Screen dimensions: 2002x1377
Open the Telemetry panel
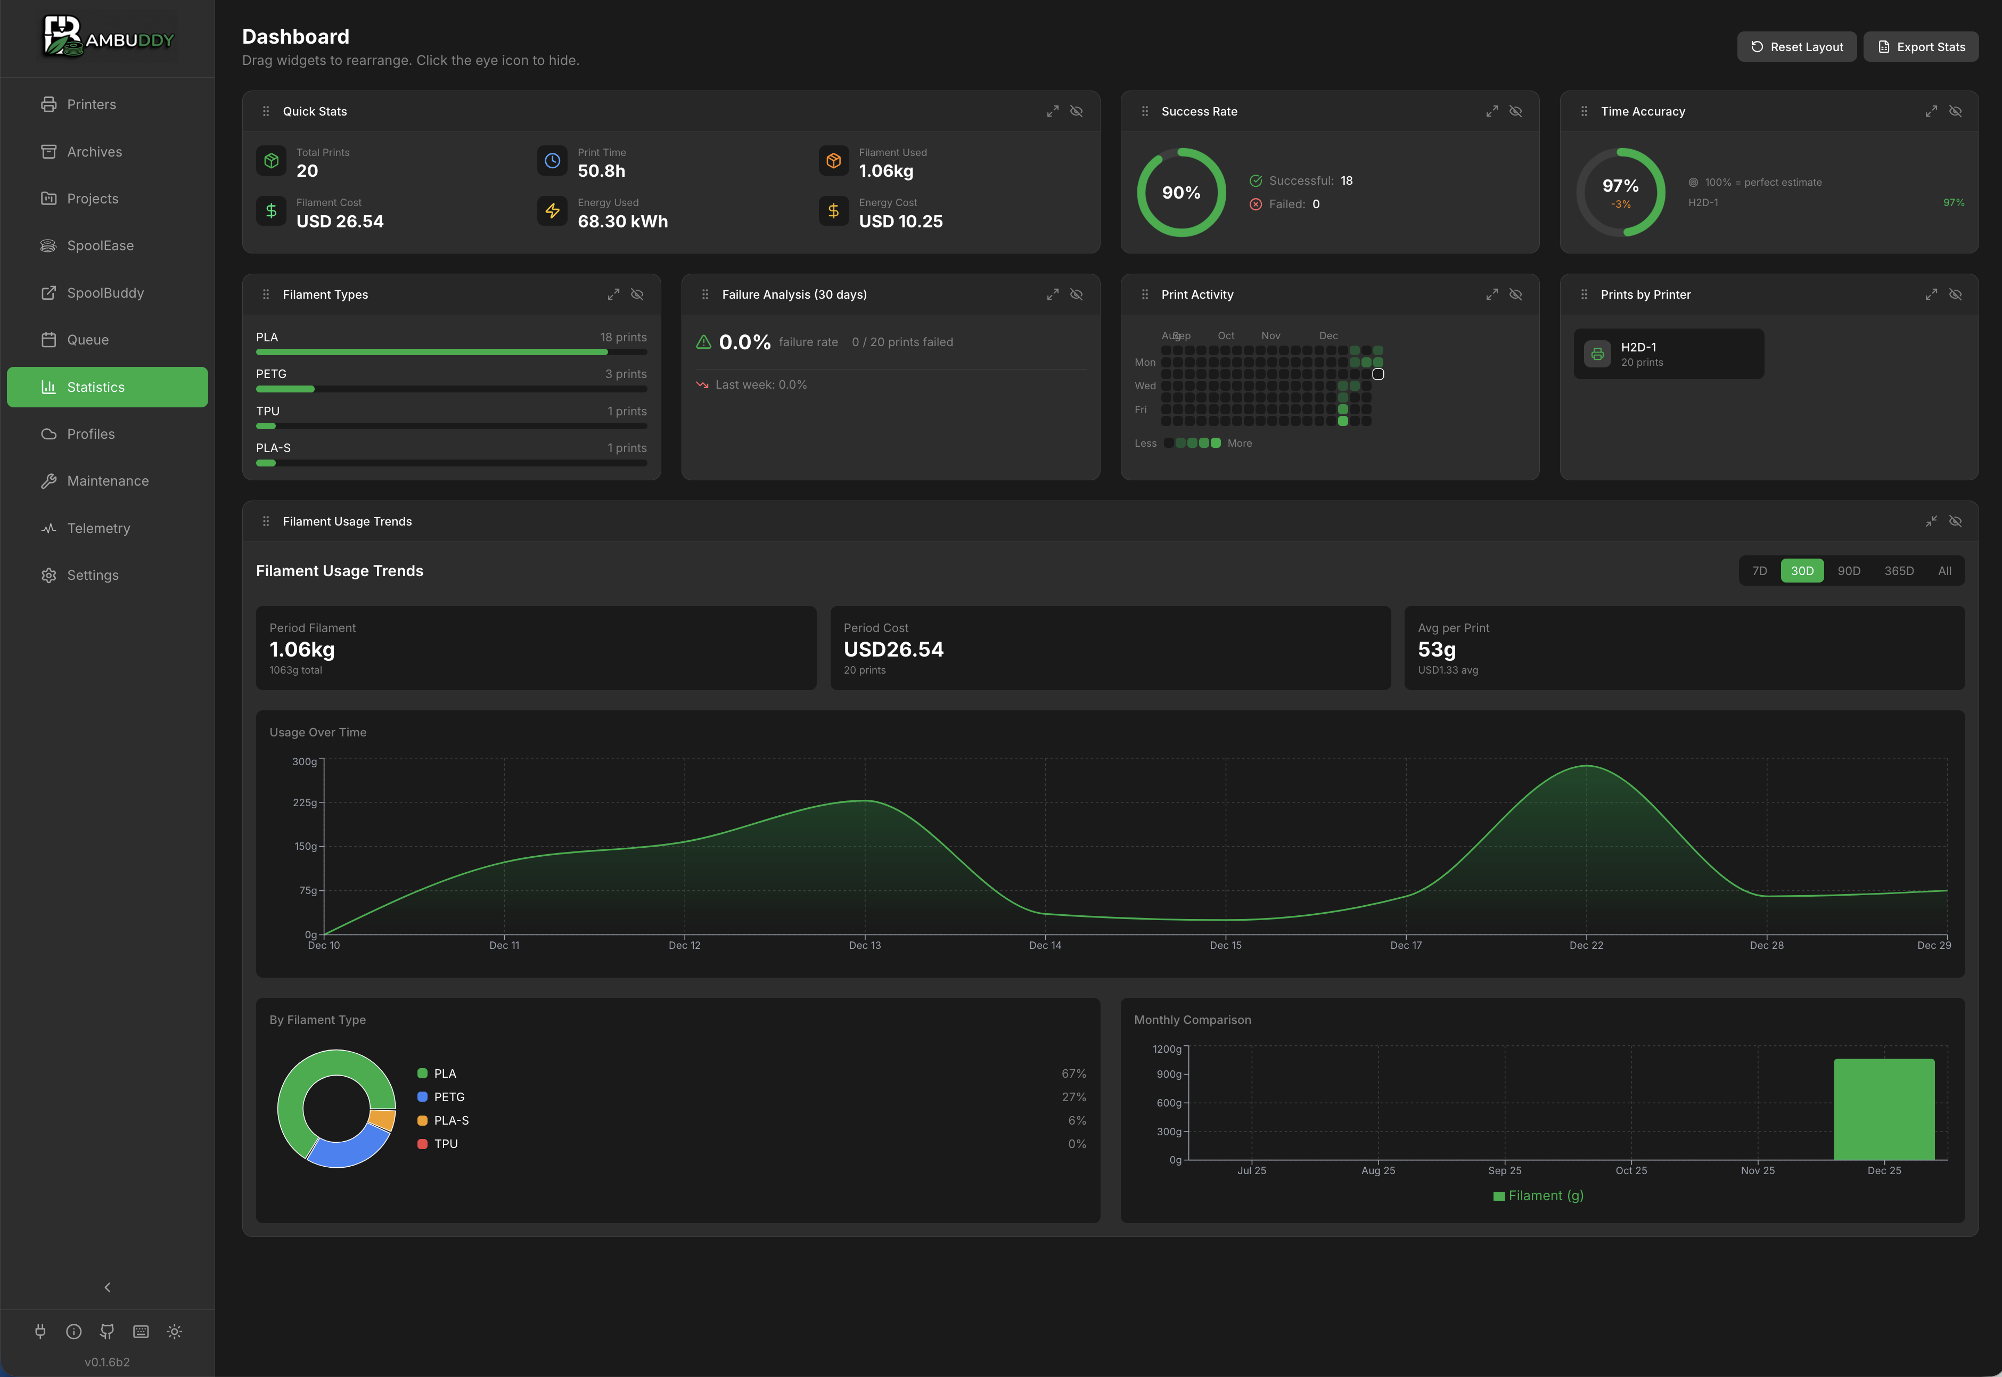click(99, 527)
